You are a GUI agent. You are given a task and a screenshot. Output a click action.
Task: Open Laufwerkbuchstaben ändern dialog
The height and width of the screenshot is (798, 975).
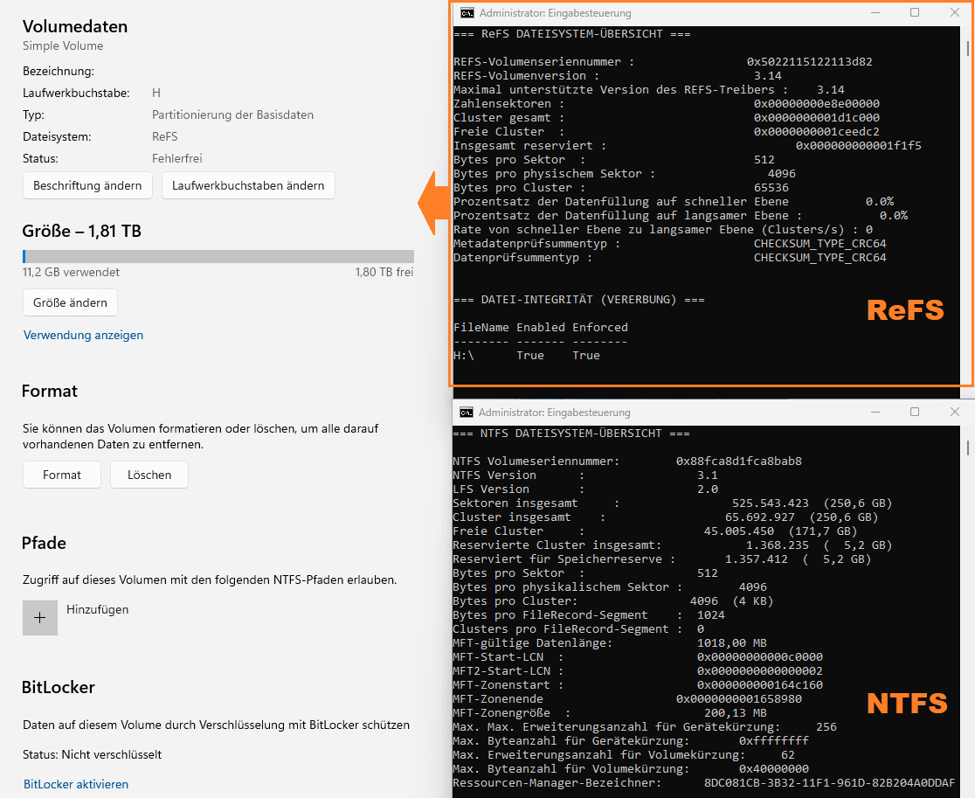248,185
